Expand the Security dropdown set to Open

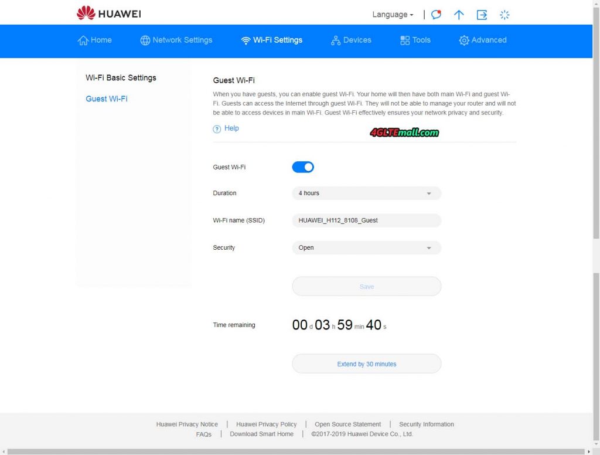[x=366, y=247]
